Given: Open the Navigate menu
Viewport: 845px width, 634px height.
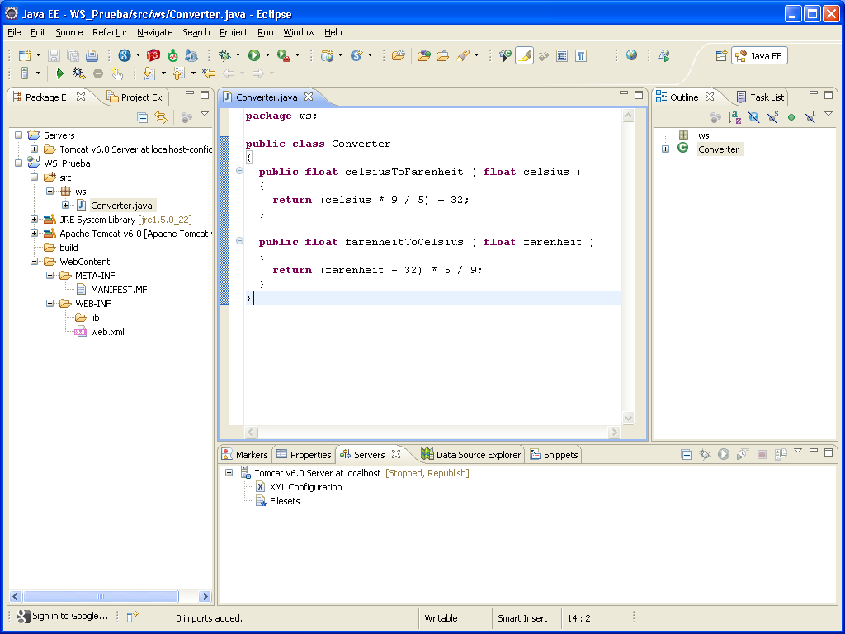Looking at the screenshot, I should coord(154,32).
